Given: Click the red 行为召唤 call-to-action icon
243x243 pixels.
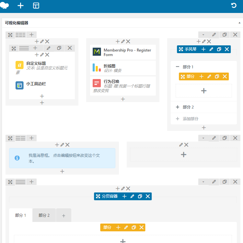Looking at the screenshot, I should click(97, 83).
